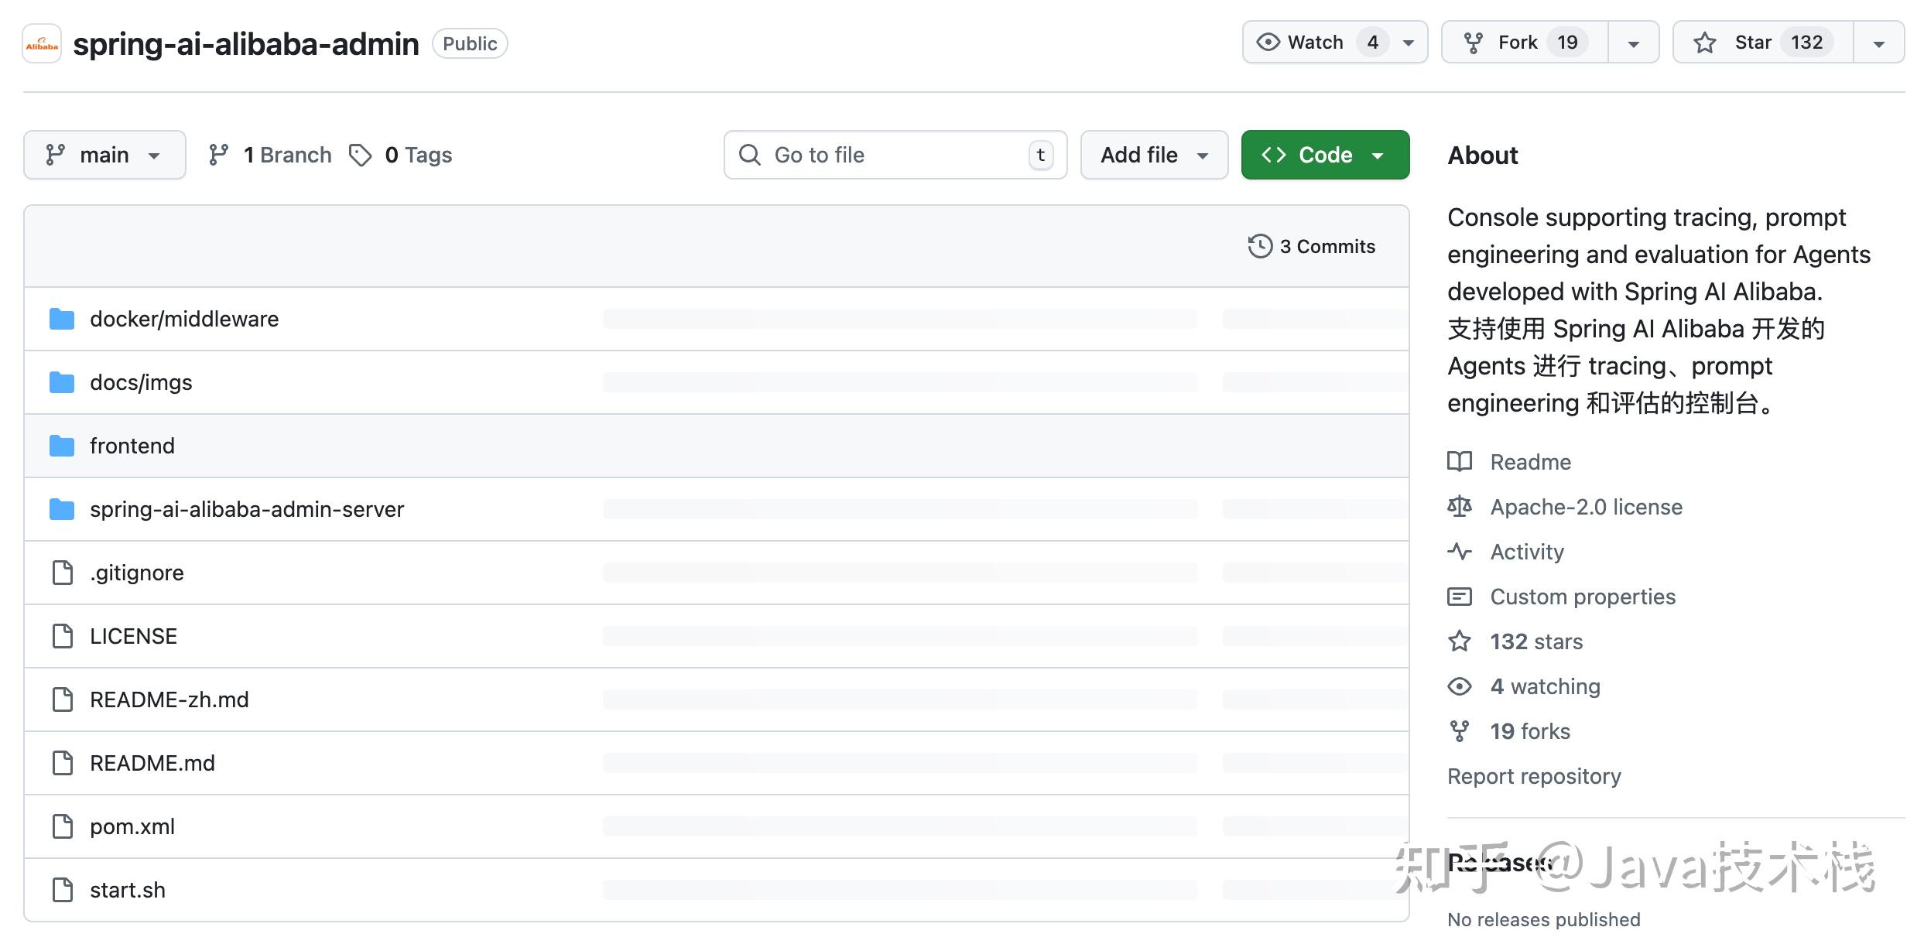Open the Report repository link
Image resolution: width=1924 pixels, height=944 pixels.
(x=1534, y=776)
